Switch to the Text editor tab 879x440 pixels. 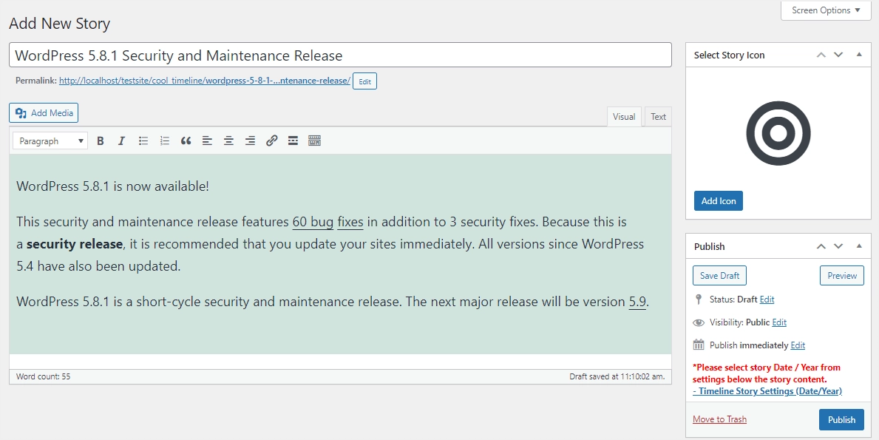658,117
